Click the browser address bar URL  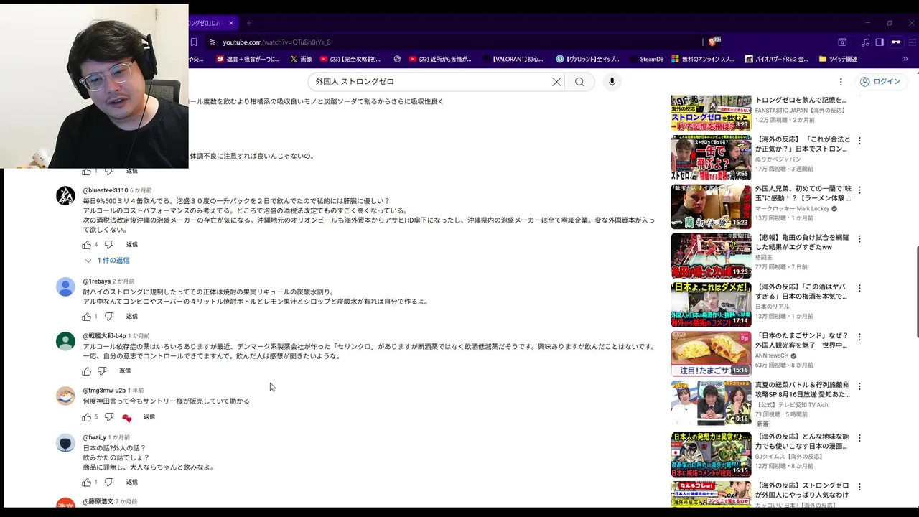276,42
